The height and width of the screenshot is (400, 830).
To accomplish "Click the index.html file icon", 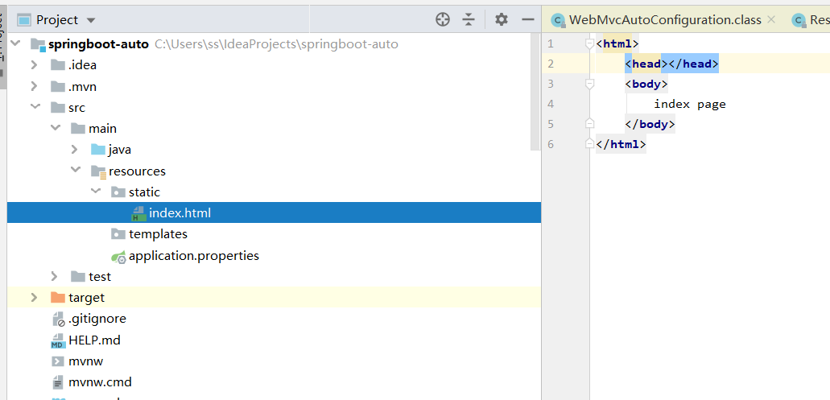I will [138, 213].
